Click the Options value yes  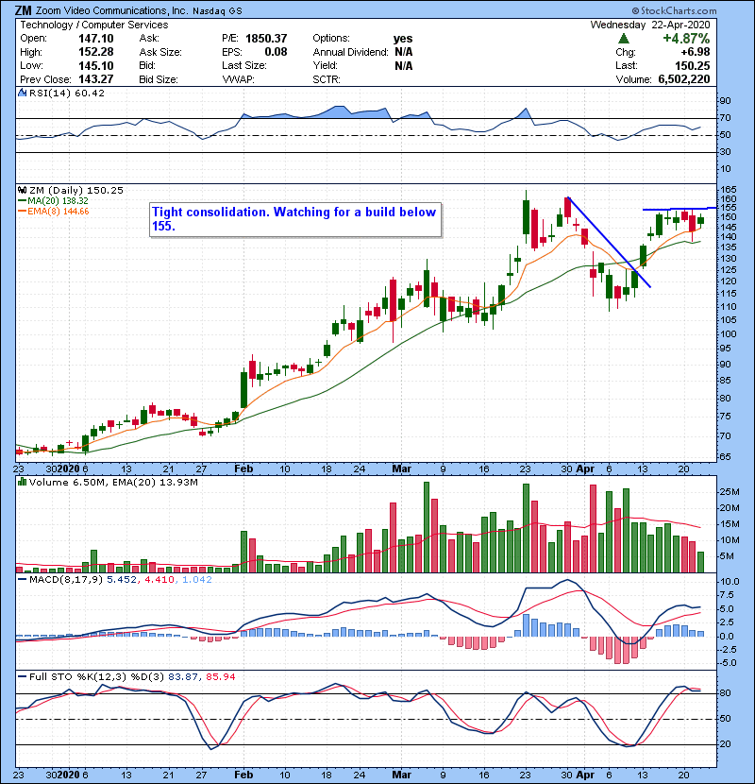click(x=403, y=39)
